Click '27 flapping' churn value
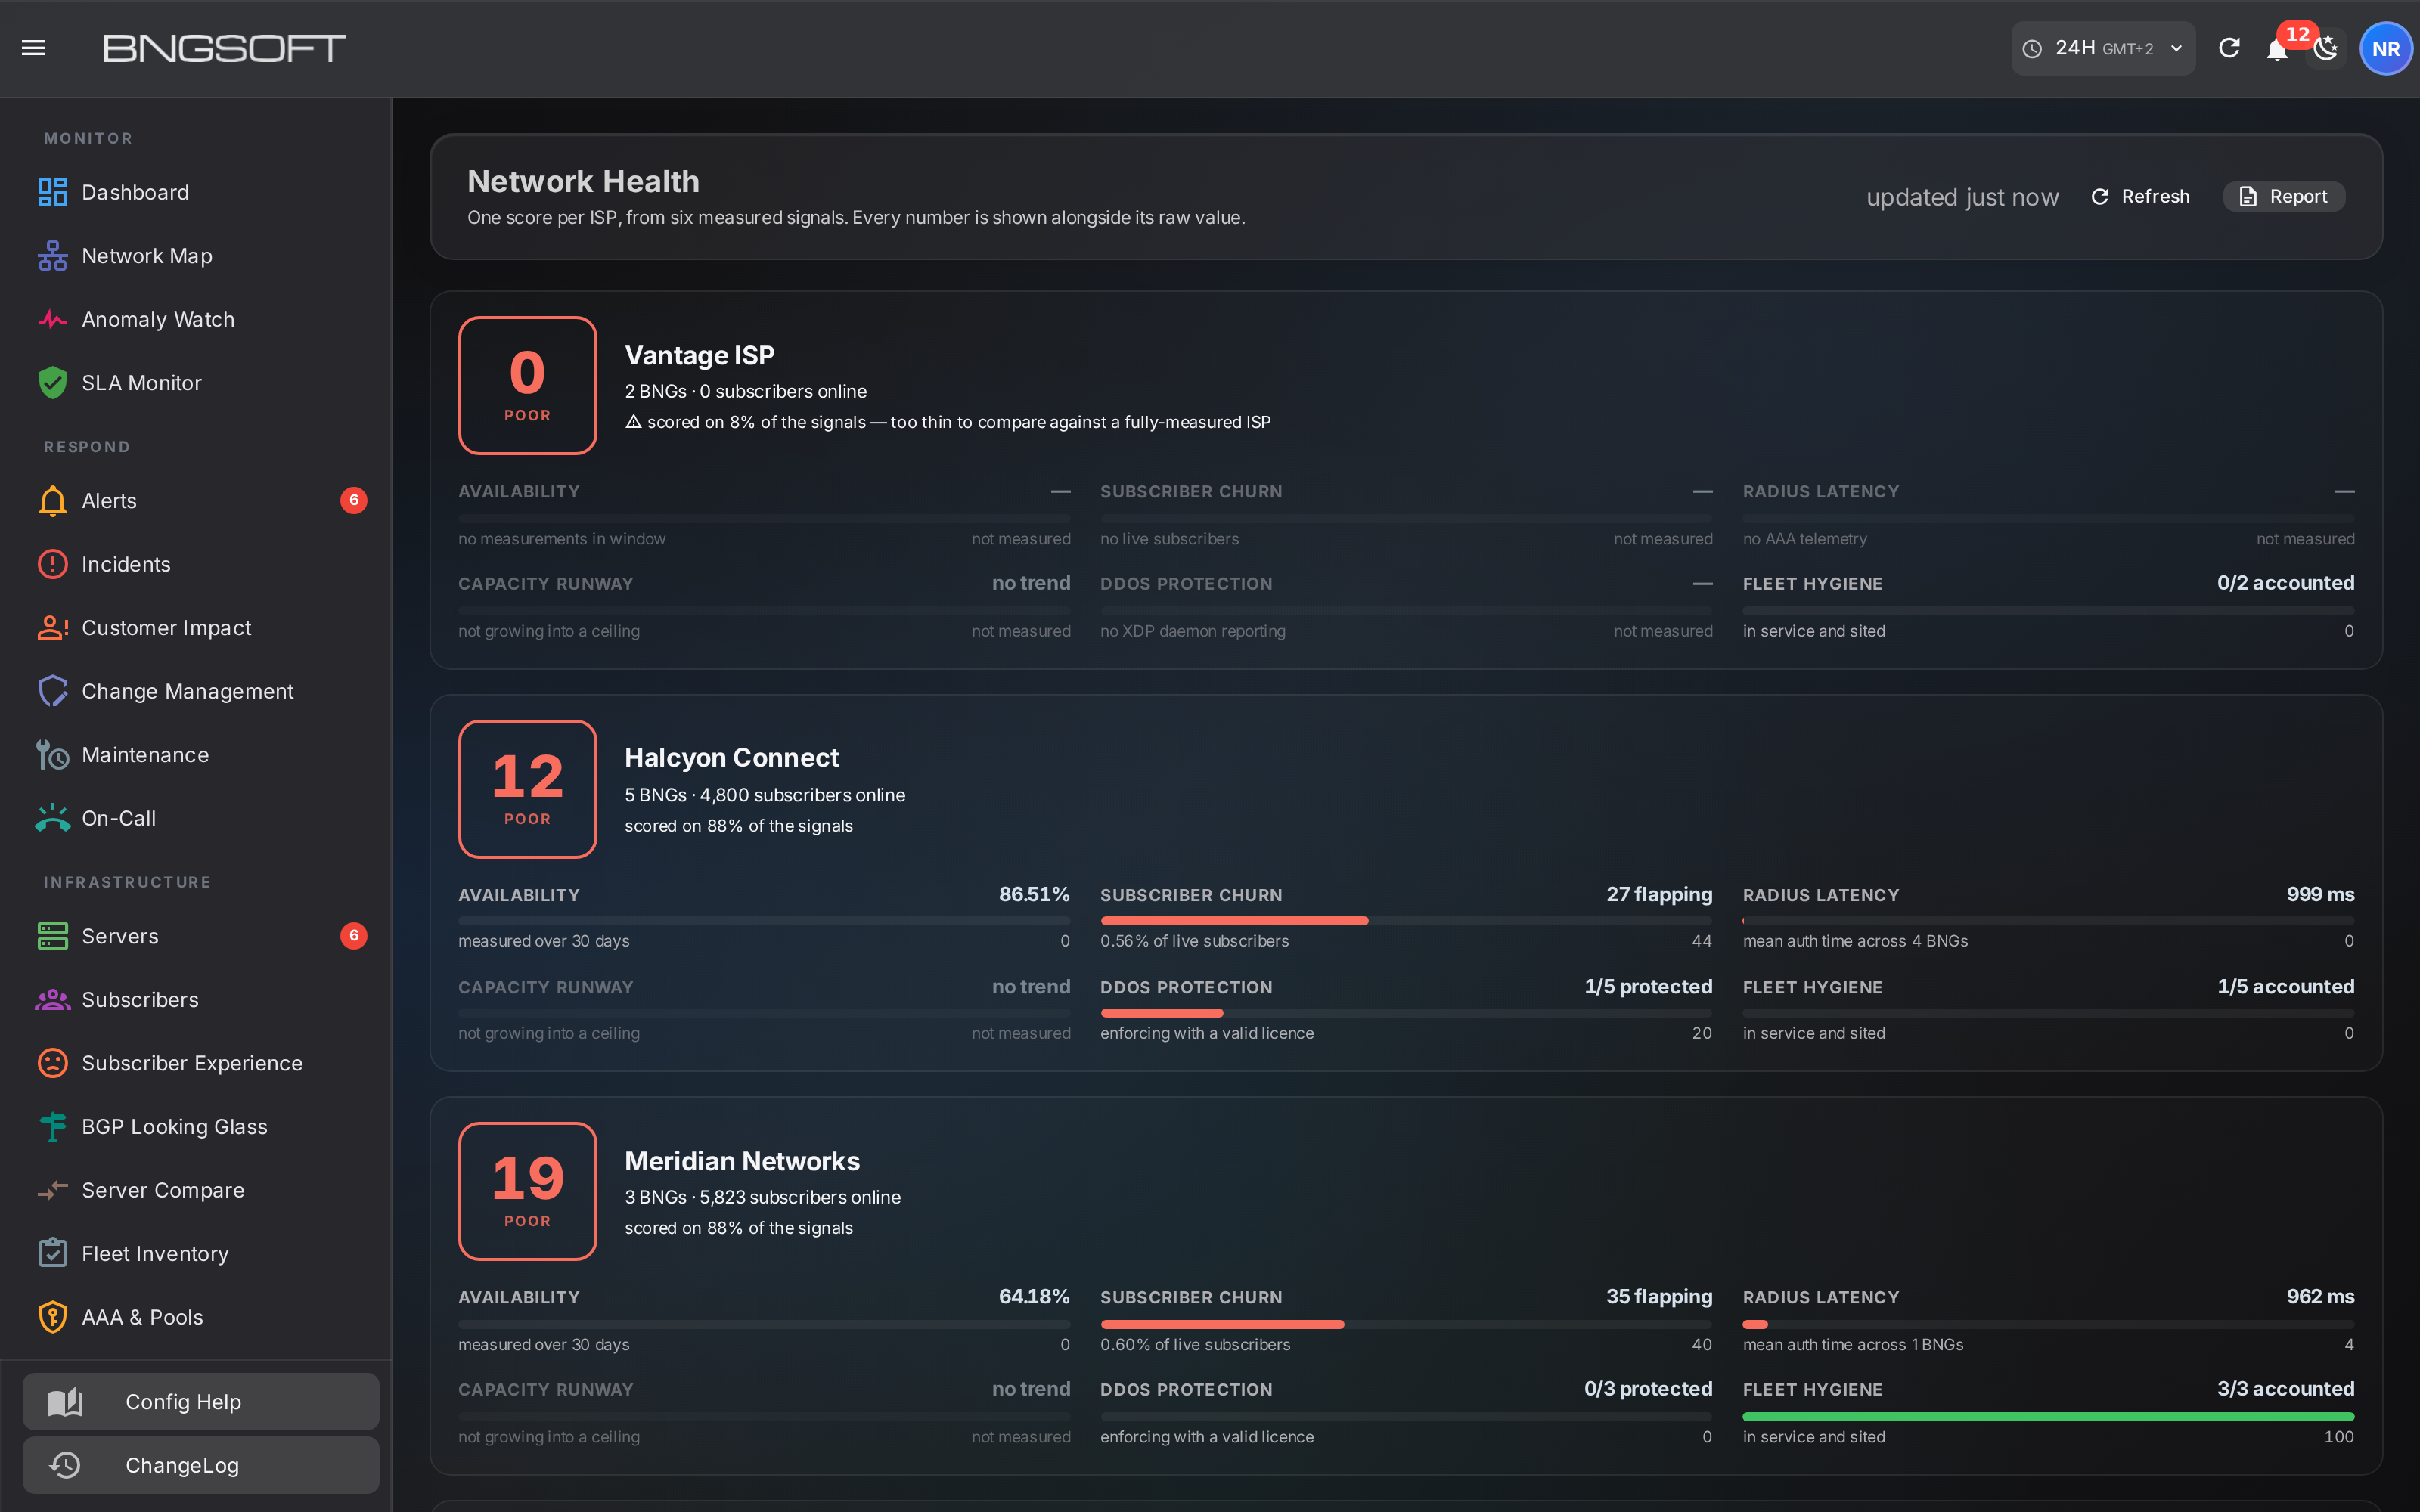This screenshot has width=2420, height=1512. pyautogui.click(x=1659, y=894)
